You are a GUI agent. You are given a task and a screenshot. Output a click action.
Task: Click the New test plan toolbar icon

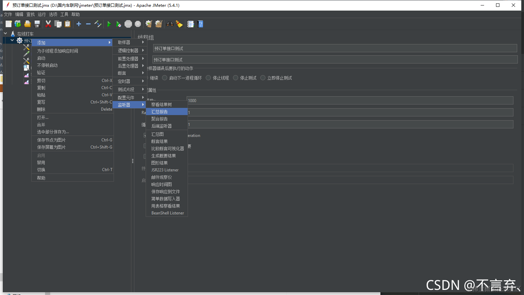click(x=9, y=24)
